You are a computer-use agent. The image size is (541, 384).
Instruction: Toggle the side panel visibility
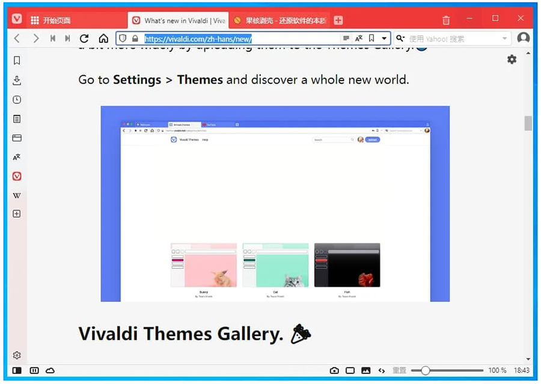[x=17, y=371]
